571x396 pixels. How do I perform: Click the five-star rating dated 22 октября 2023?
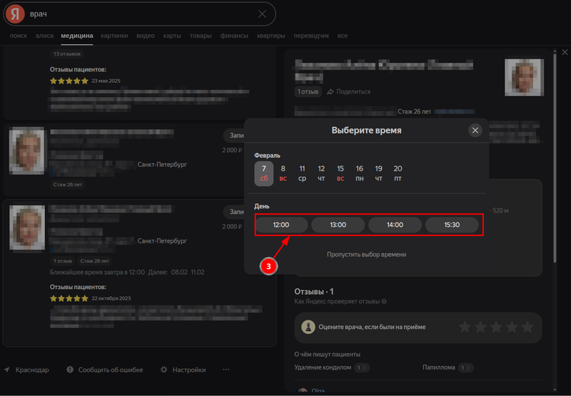click(69, 298)
